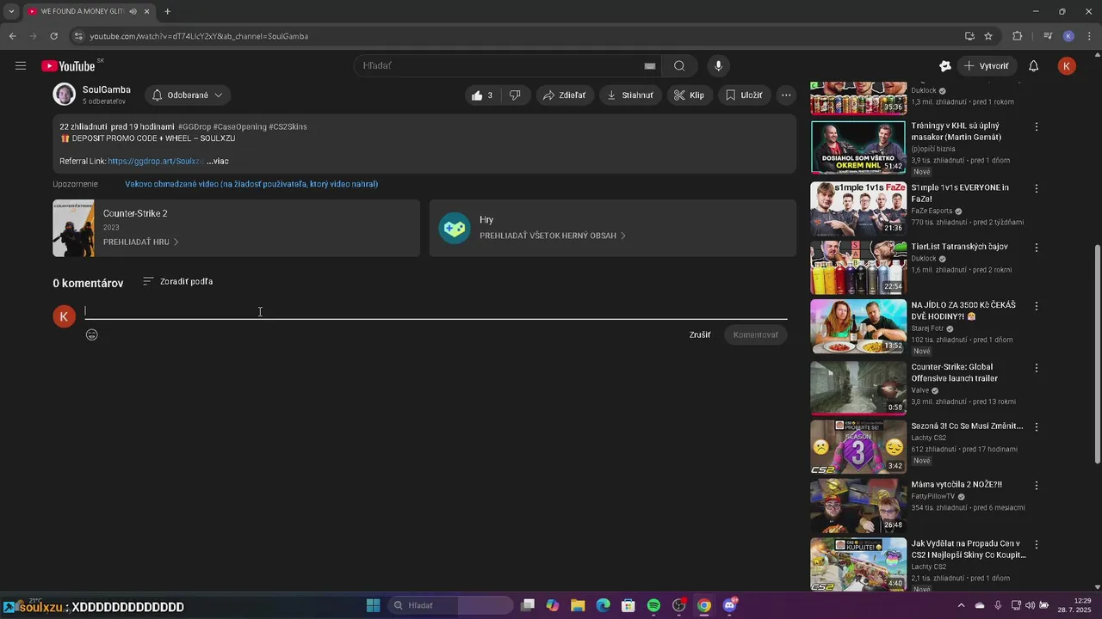Show hidden system tray icons chevron

(x=962, y=605)
